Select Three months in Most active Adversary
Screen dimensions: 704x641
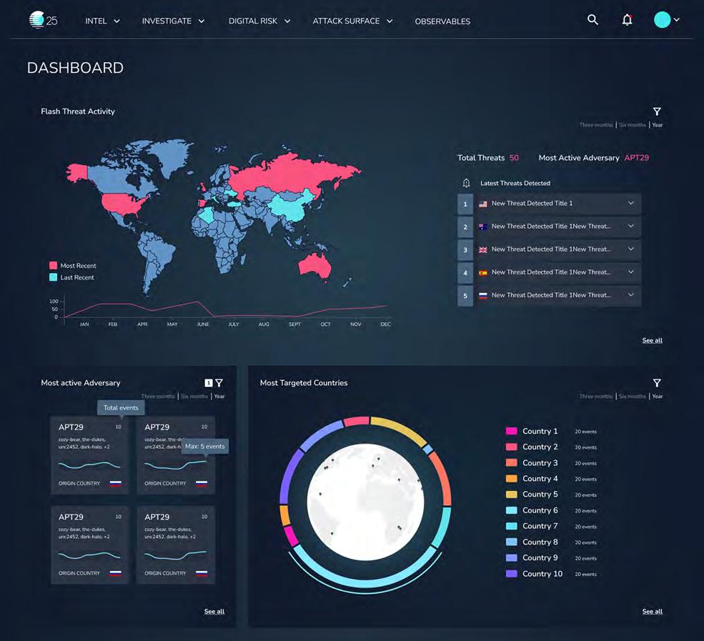click(x=157, y=397)
